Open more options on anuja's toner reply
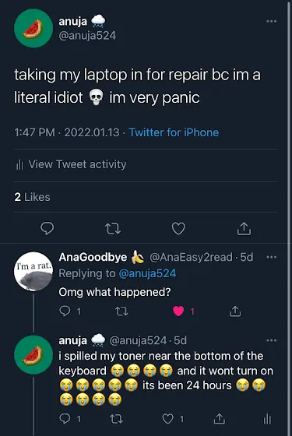The width and height of the screenshot is (292, 436). coord(272,340)
